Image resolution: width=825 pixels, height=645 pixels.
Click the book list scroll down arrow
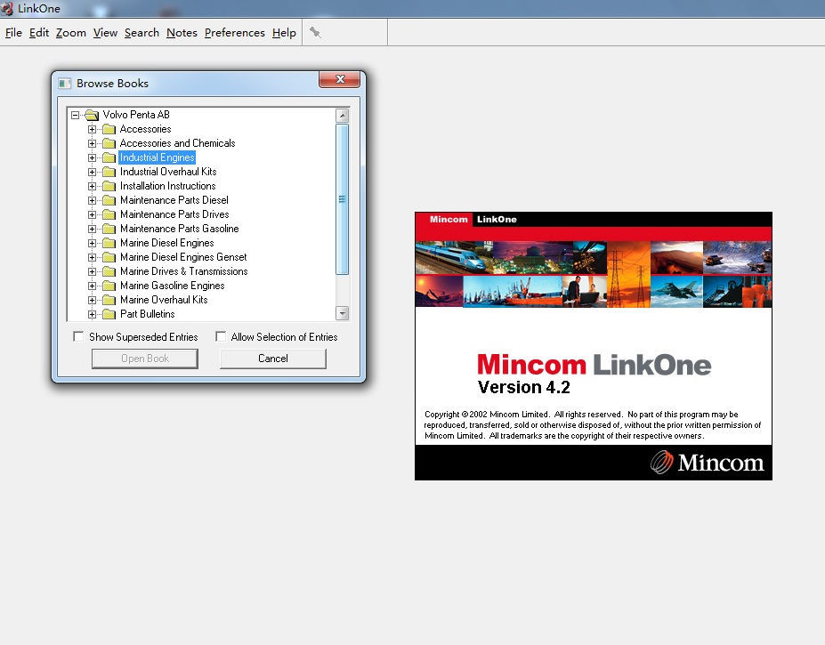pos(342,313)
